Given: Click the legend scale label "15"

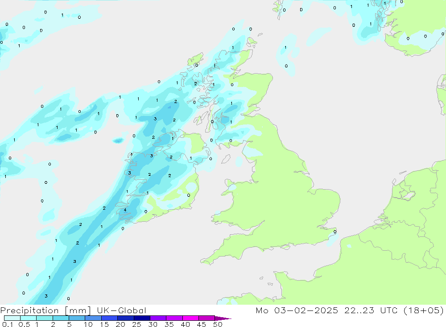Looking at the screenshot, I should (104, 324).
